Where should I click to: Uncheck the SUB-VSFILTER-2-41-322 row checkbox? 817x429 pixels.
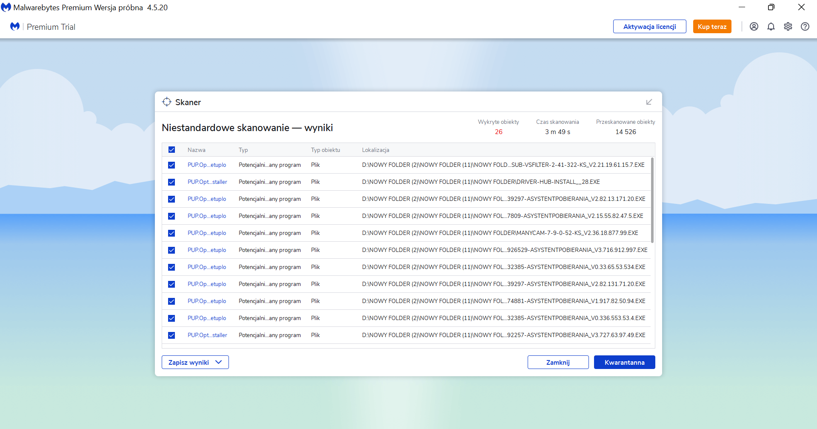171,165
